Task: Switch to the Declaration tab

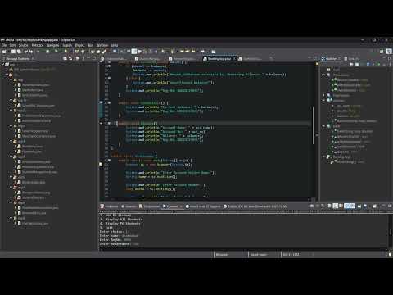Action: 149,206
